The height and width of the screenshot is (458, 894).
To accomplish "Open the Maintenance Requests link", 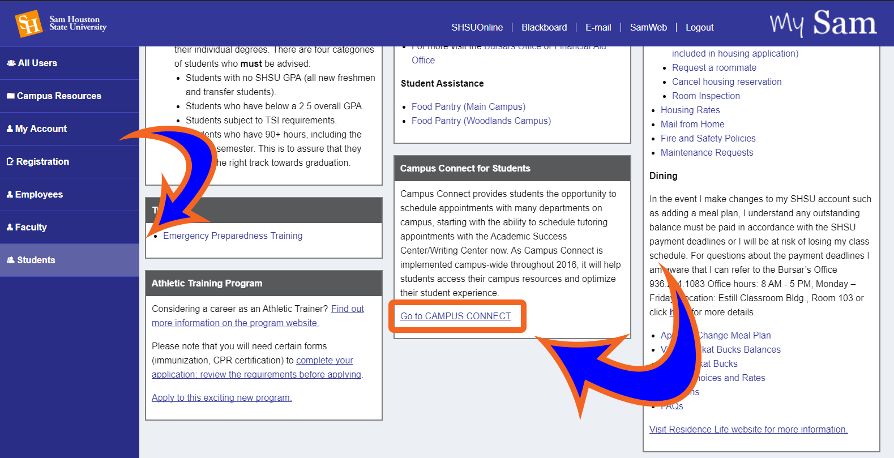I will point(707,152).
